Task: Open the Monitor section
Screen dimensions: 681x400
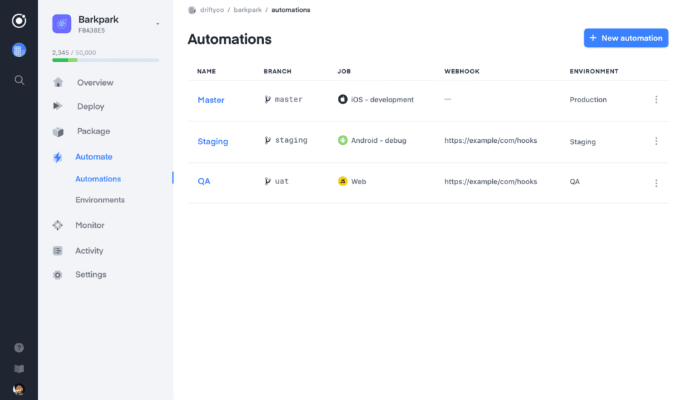Action: [x=90, y=225]
